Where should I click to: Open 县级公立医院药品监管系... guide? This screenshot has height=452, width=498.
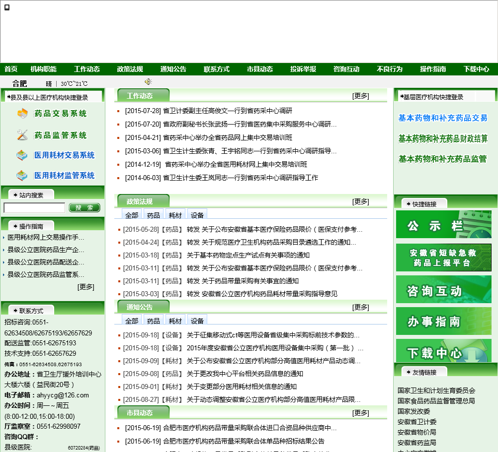[46, 274]
